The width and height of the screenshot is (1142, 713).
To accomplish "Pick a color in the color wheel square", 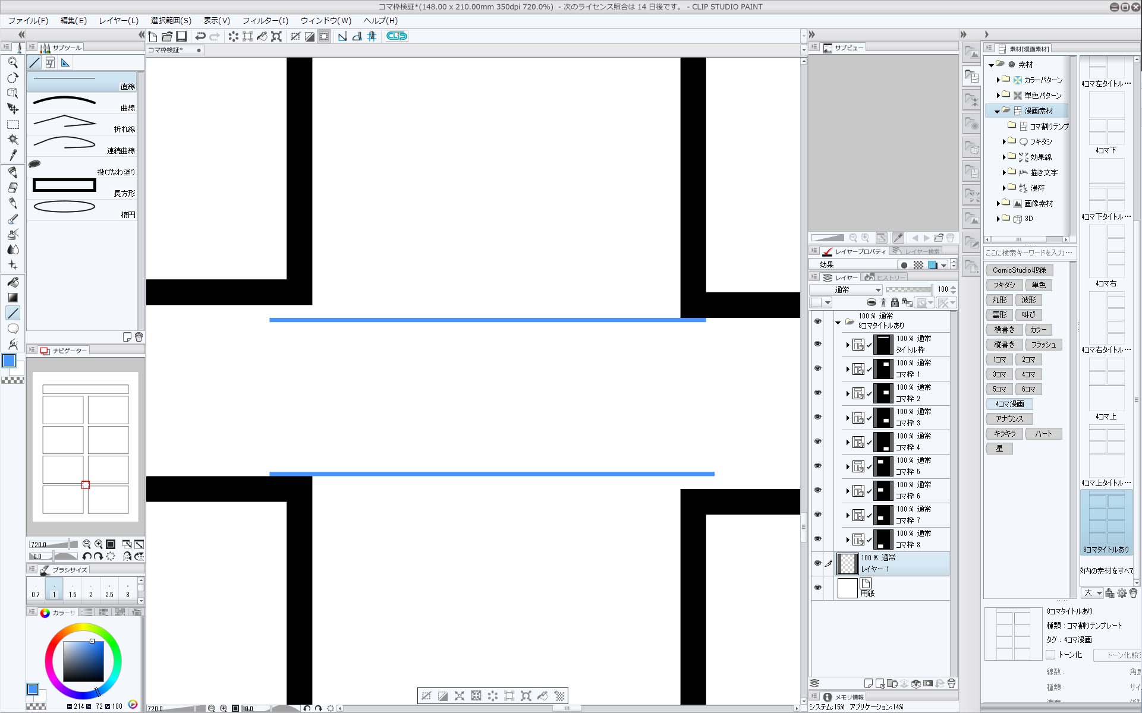I will [83, 661].
